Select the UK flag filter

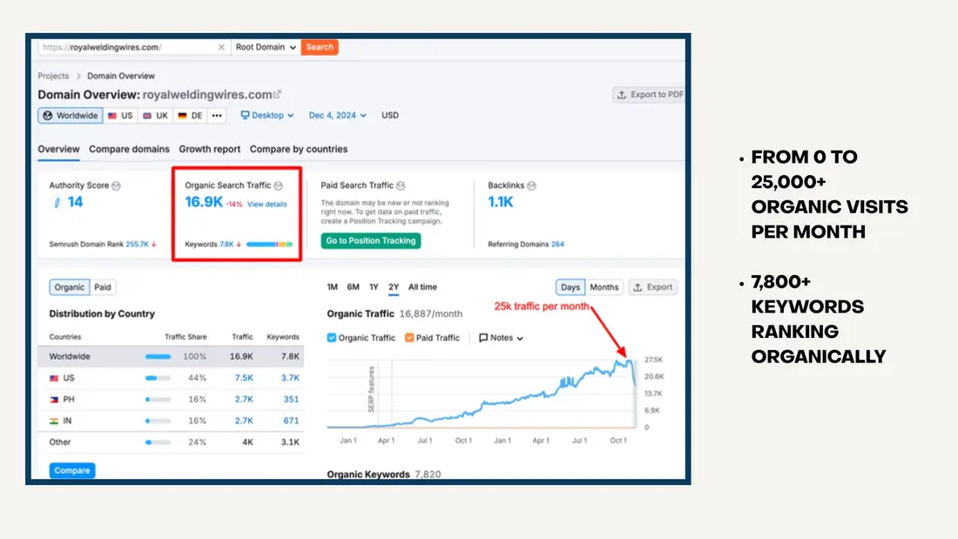pyautogui.click(x=155, y=116)
